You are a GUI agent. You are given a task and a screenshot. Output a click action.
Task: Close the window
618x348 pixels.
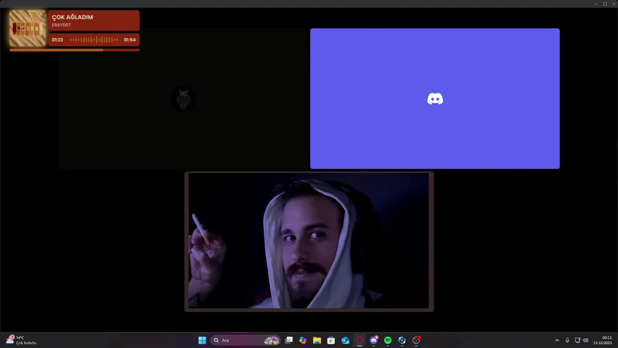(x=614, y=4)
